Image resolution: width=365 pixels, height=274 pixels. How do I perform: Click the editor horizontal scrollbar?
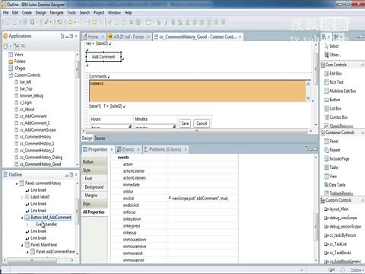click(196, 131)
